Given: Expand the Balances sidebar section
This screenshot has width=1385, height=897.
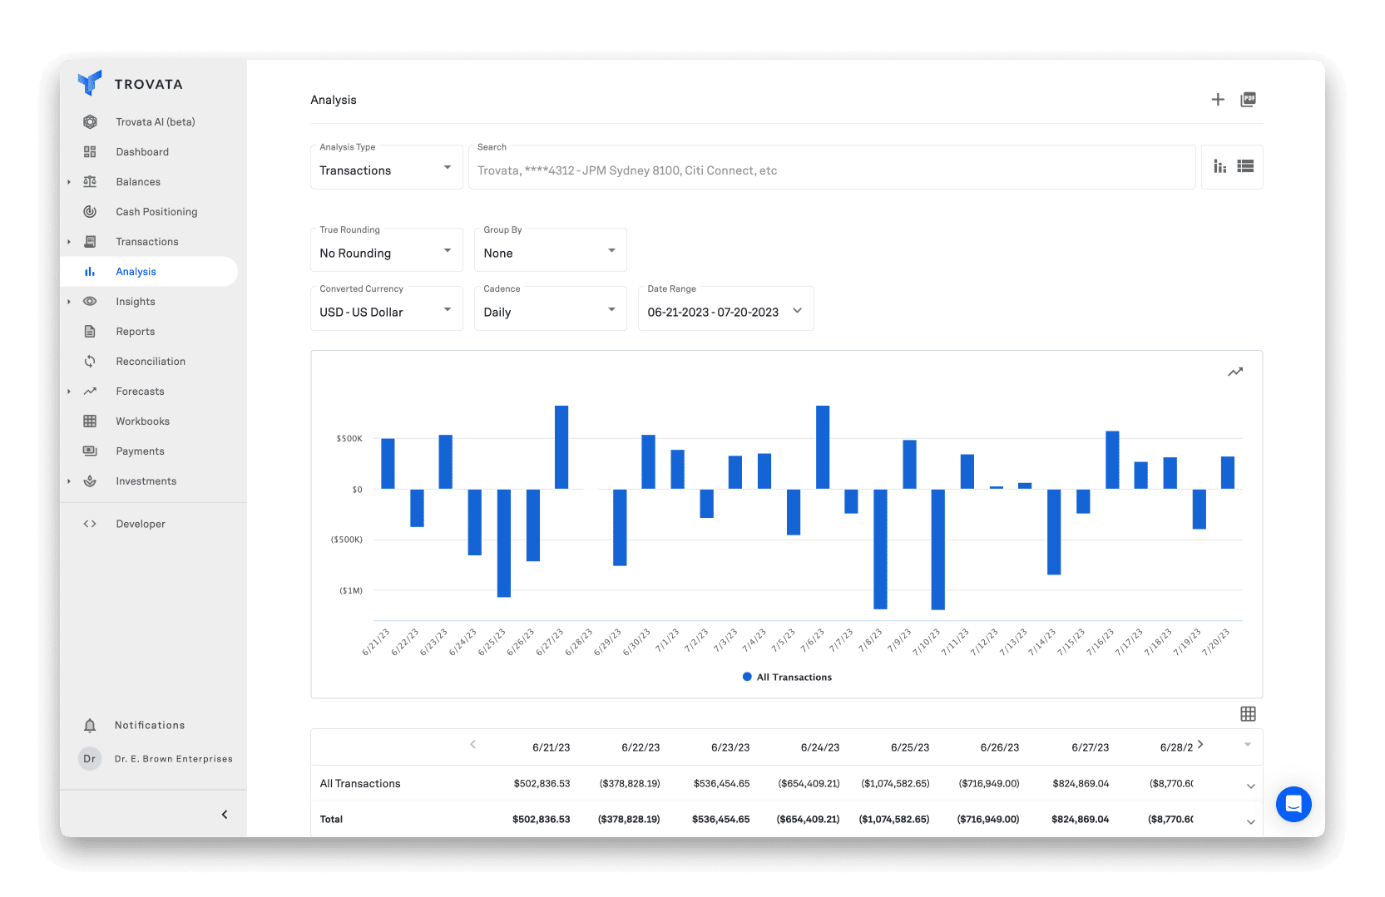Looking at the screenshot, I should (x=69, y=182).
